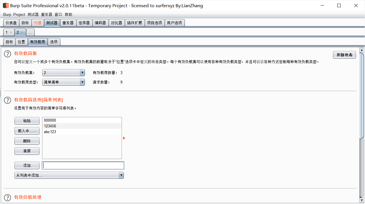Switch to the 对比器 tab
The height and width of the screenshot is (204, 365).
click(x=117, y=23)
